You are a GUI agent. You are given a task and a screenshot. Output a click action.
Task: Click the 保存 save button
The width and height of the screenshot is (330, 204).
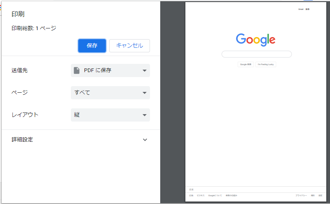(92, 46)
